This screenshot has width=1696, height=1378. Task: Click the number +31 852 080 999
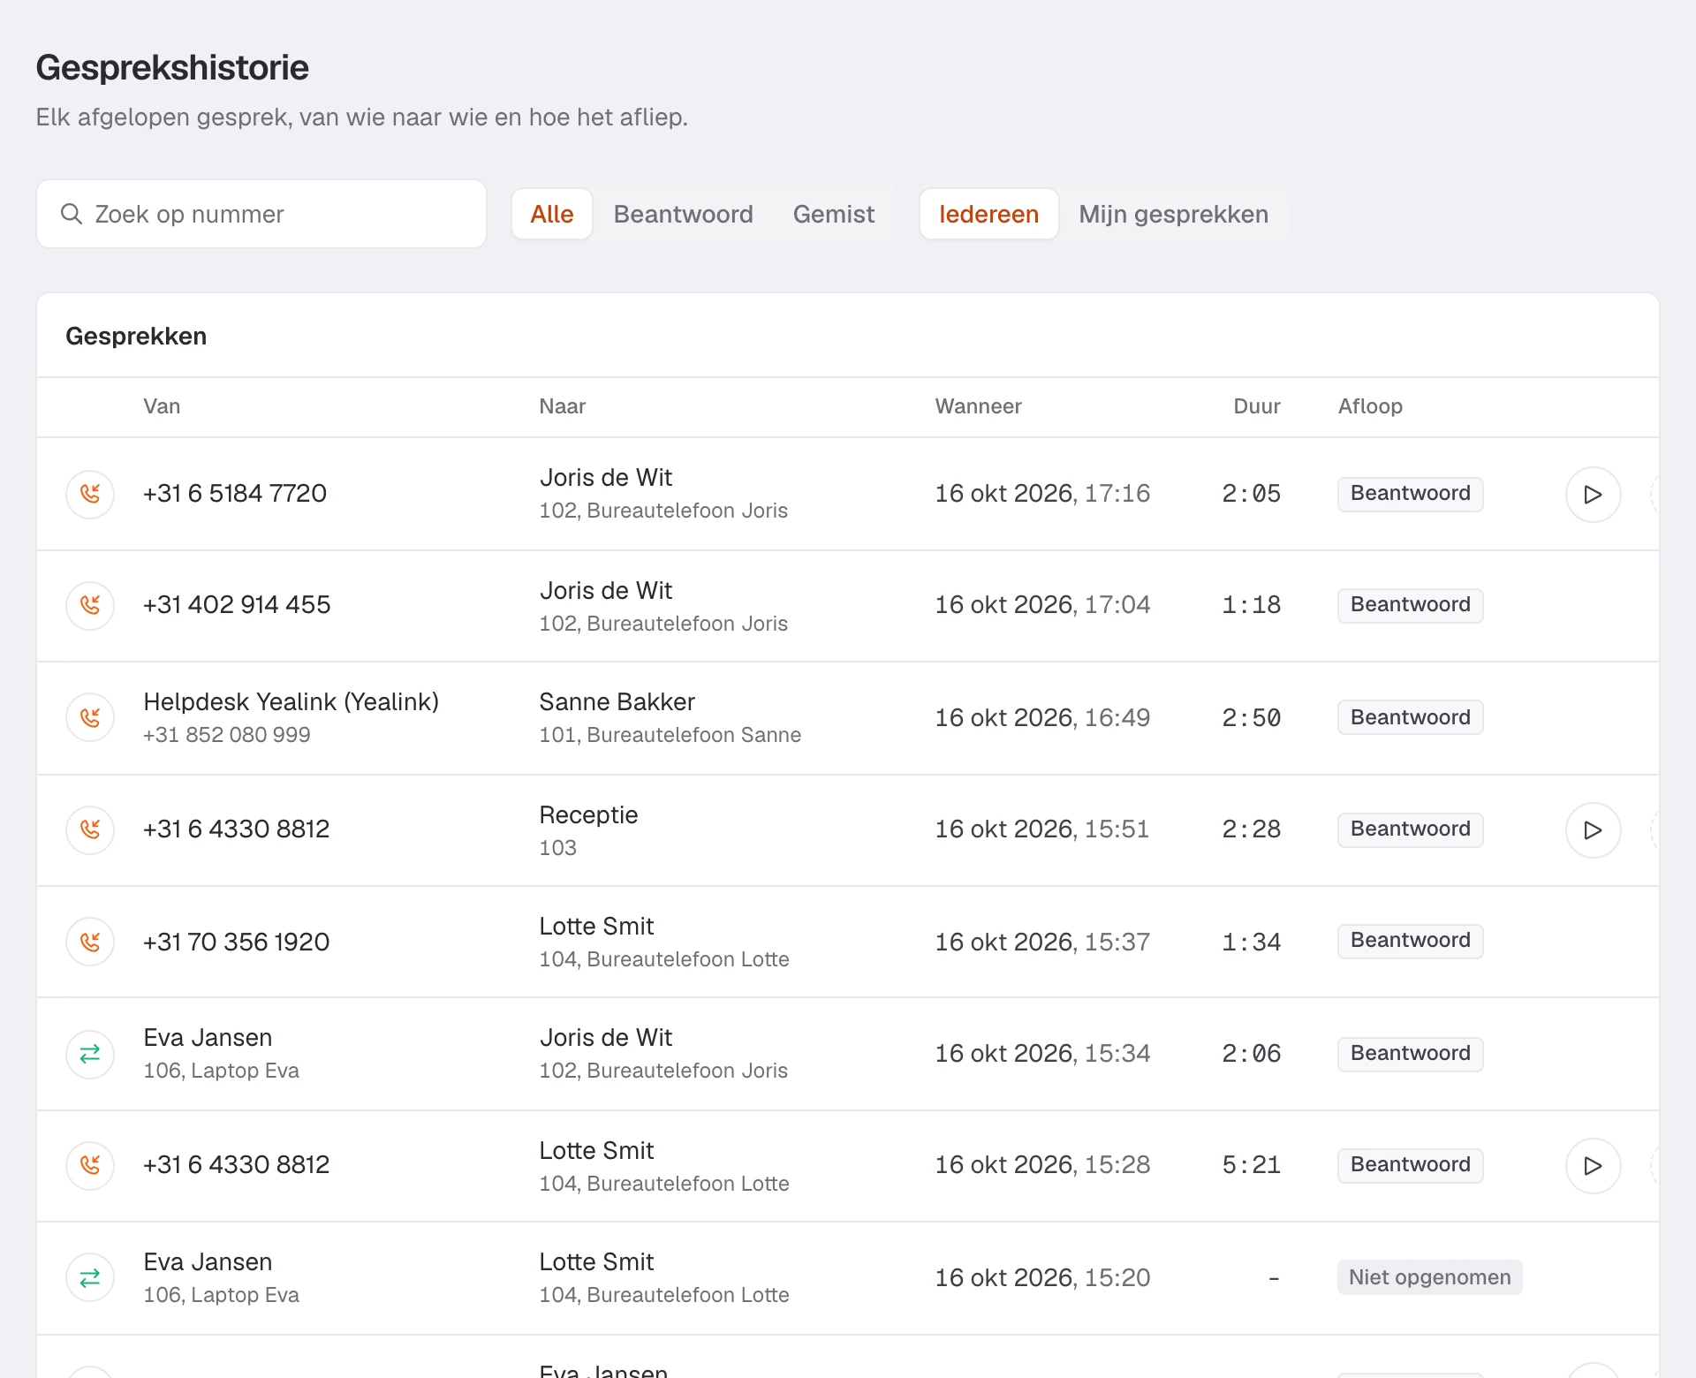coord(227,735)
